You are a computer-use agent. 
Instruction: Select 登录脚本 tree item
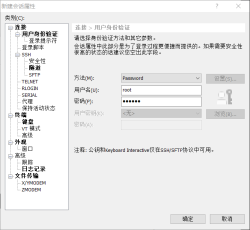[33, 47]
